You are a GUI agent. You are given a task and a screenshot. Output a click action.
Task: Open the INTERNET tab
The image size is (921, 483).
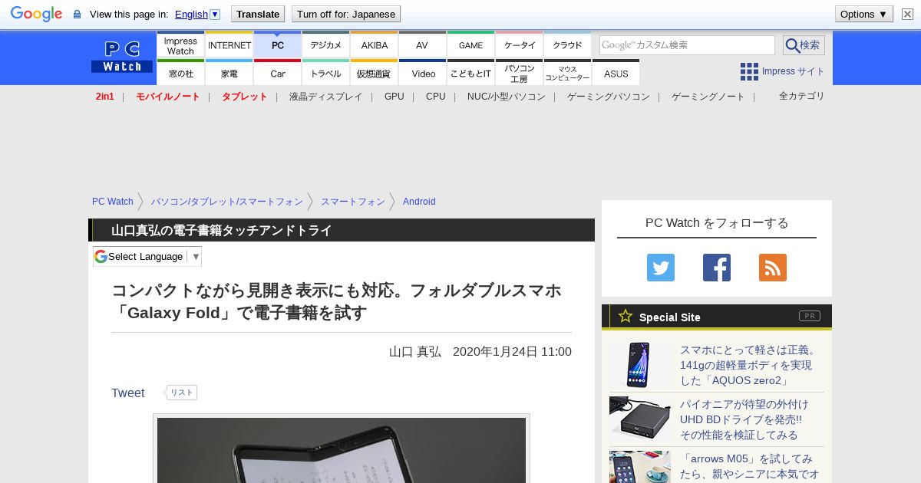pos(229,45)
